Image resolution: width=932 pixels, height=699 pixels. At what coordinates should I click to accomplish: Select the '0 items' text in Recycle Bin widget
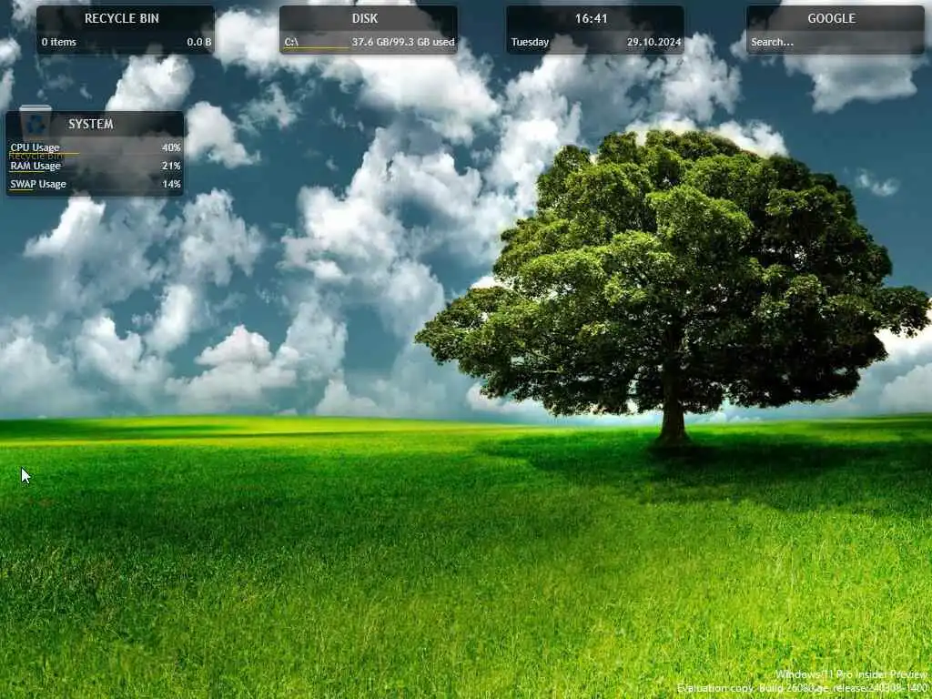pos(59,42)
